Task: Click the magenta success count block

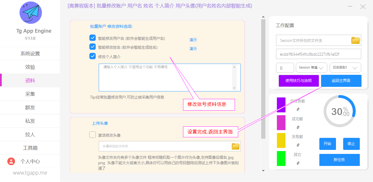Action: point(281,123)
